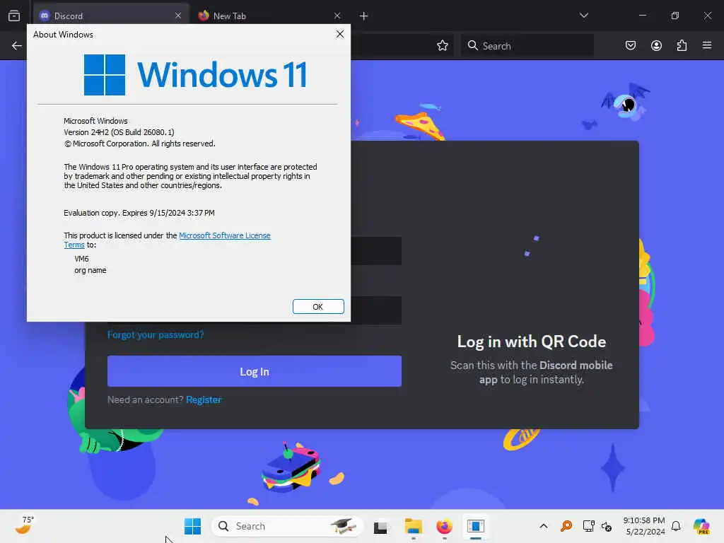Open the Extensions puzzle icon
This screenshot has width=724, height=543.
coord(682,45)
